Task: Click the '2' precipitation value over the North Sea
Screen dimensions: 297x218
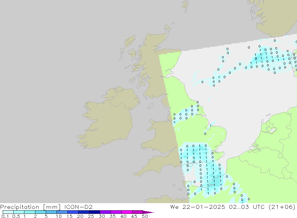Action: pos(256,59)
